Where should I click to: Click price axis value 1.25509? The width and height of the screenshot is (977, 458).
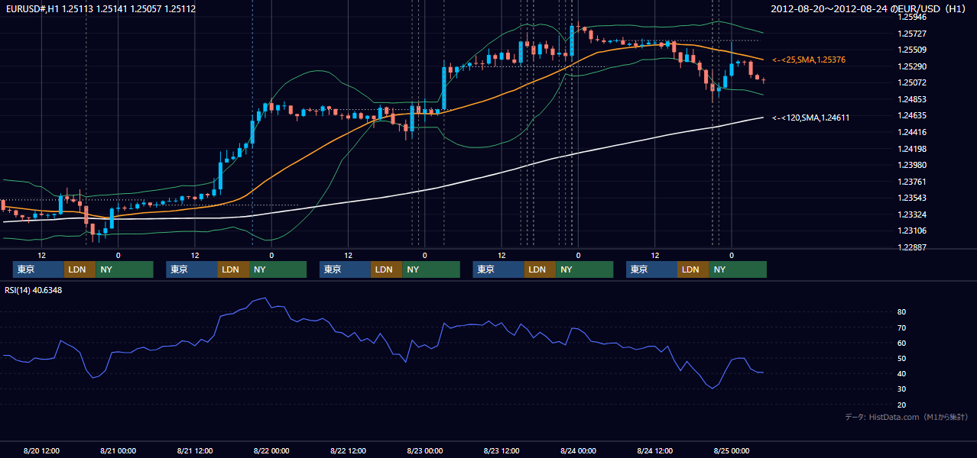point(913,50)
